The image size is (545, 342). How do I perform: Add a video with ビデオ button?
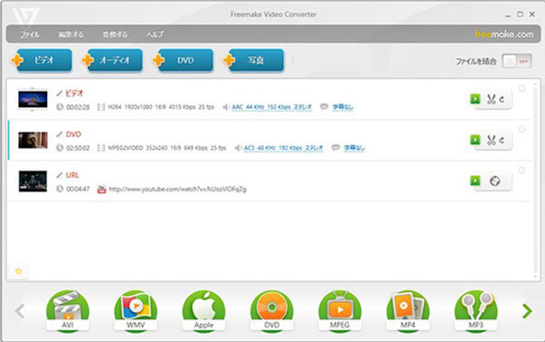42,60
